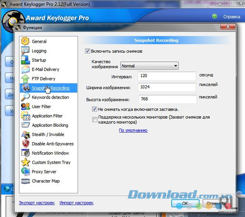This screenshot has height=217, width=245.
Task: Enable Поддержка нескольких мониторов checkbox
Action: 95,120
